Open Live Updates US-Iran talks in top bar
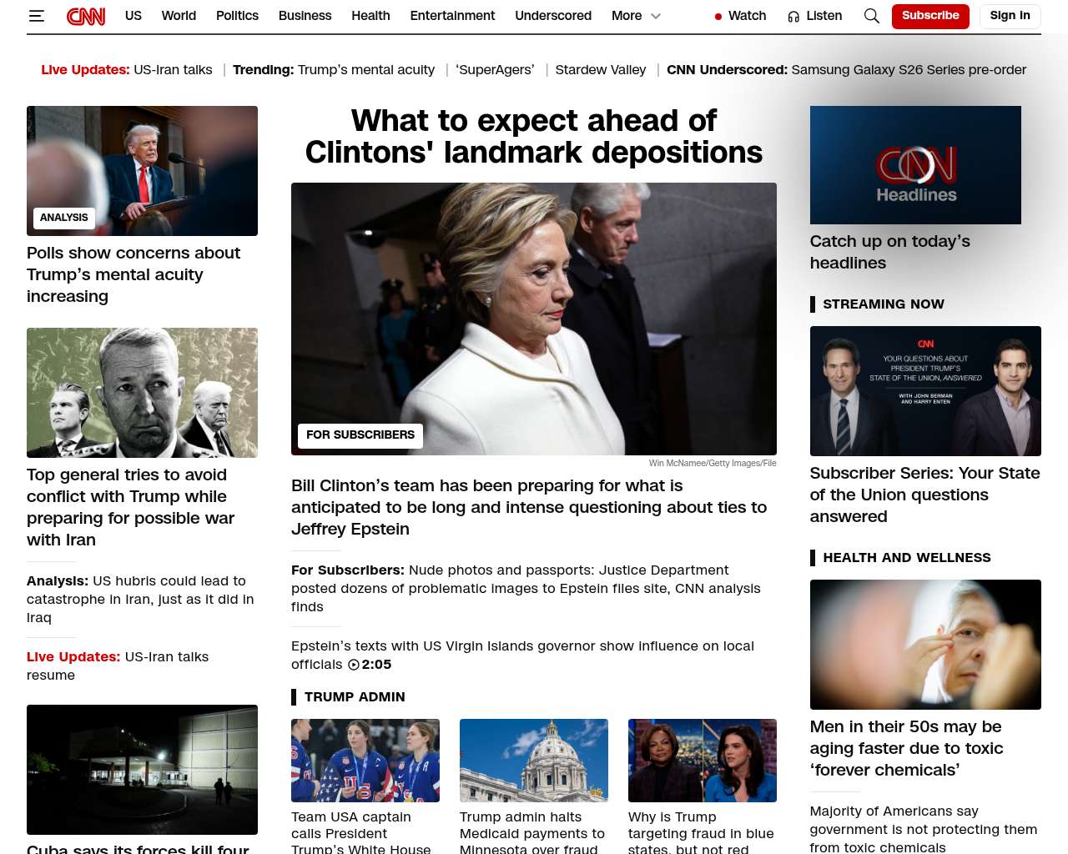The width and height of the screenshot is (1068, 854). click(127, 70)
